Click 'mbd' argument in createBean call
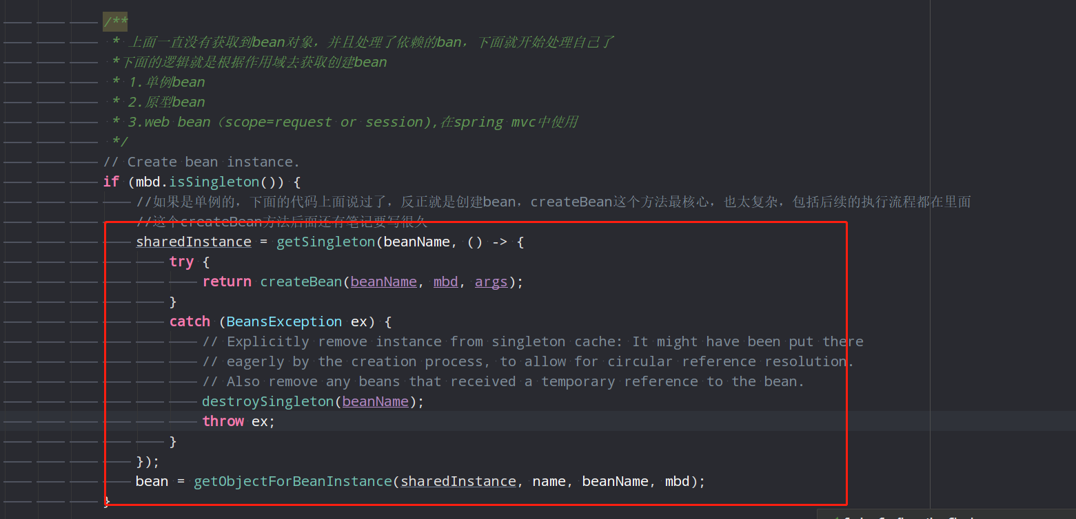Viewport: 1076px width, 519px height. [445, 282]
